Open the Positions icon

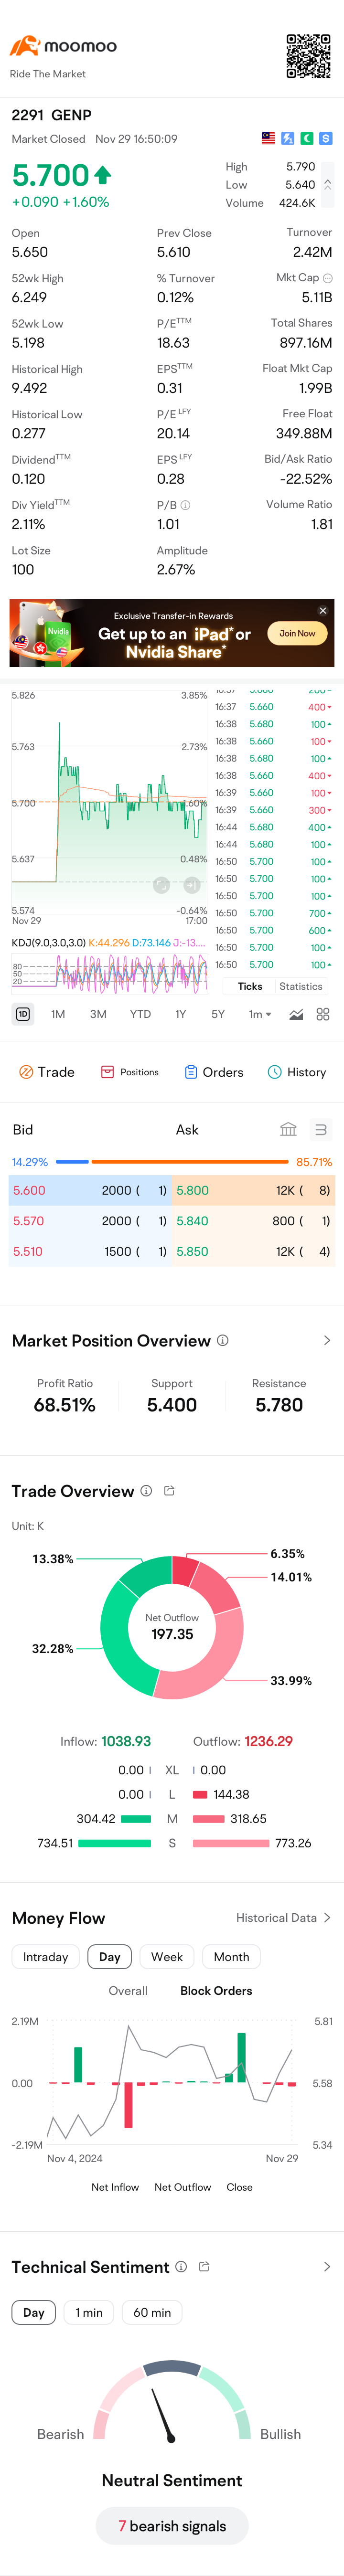[107, 1072]
